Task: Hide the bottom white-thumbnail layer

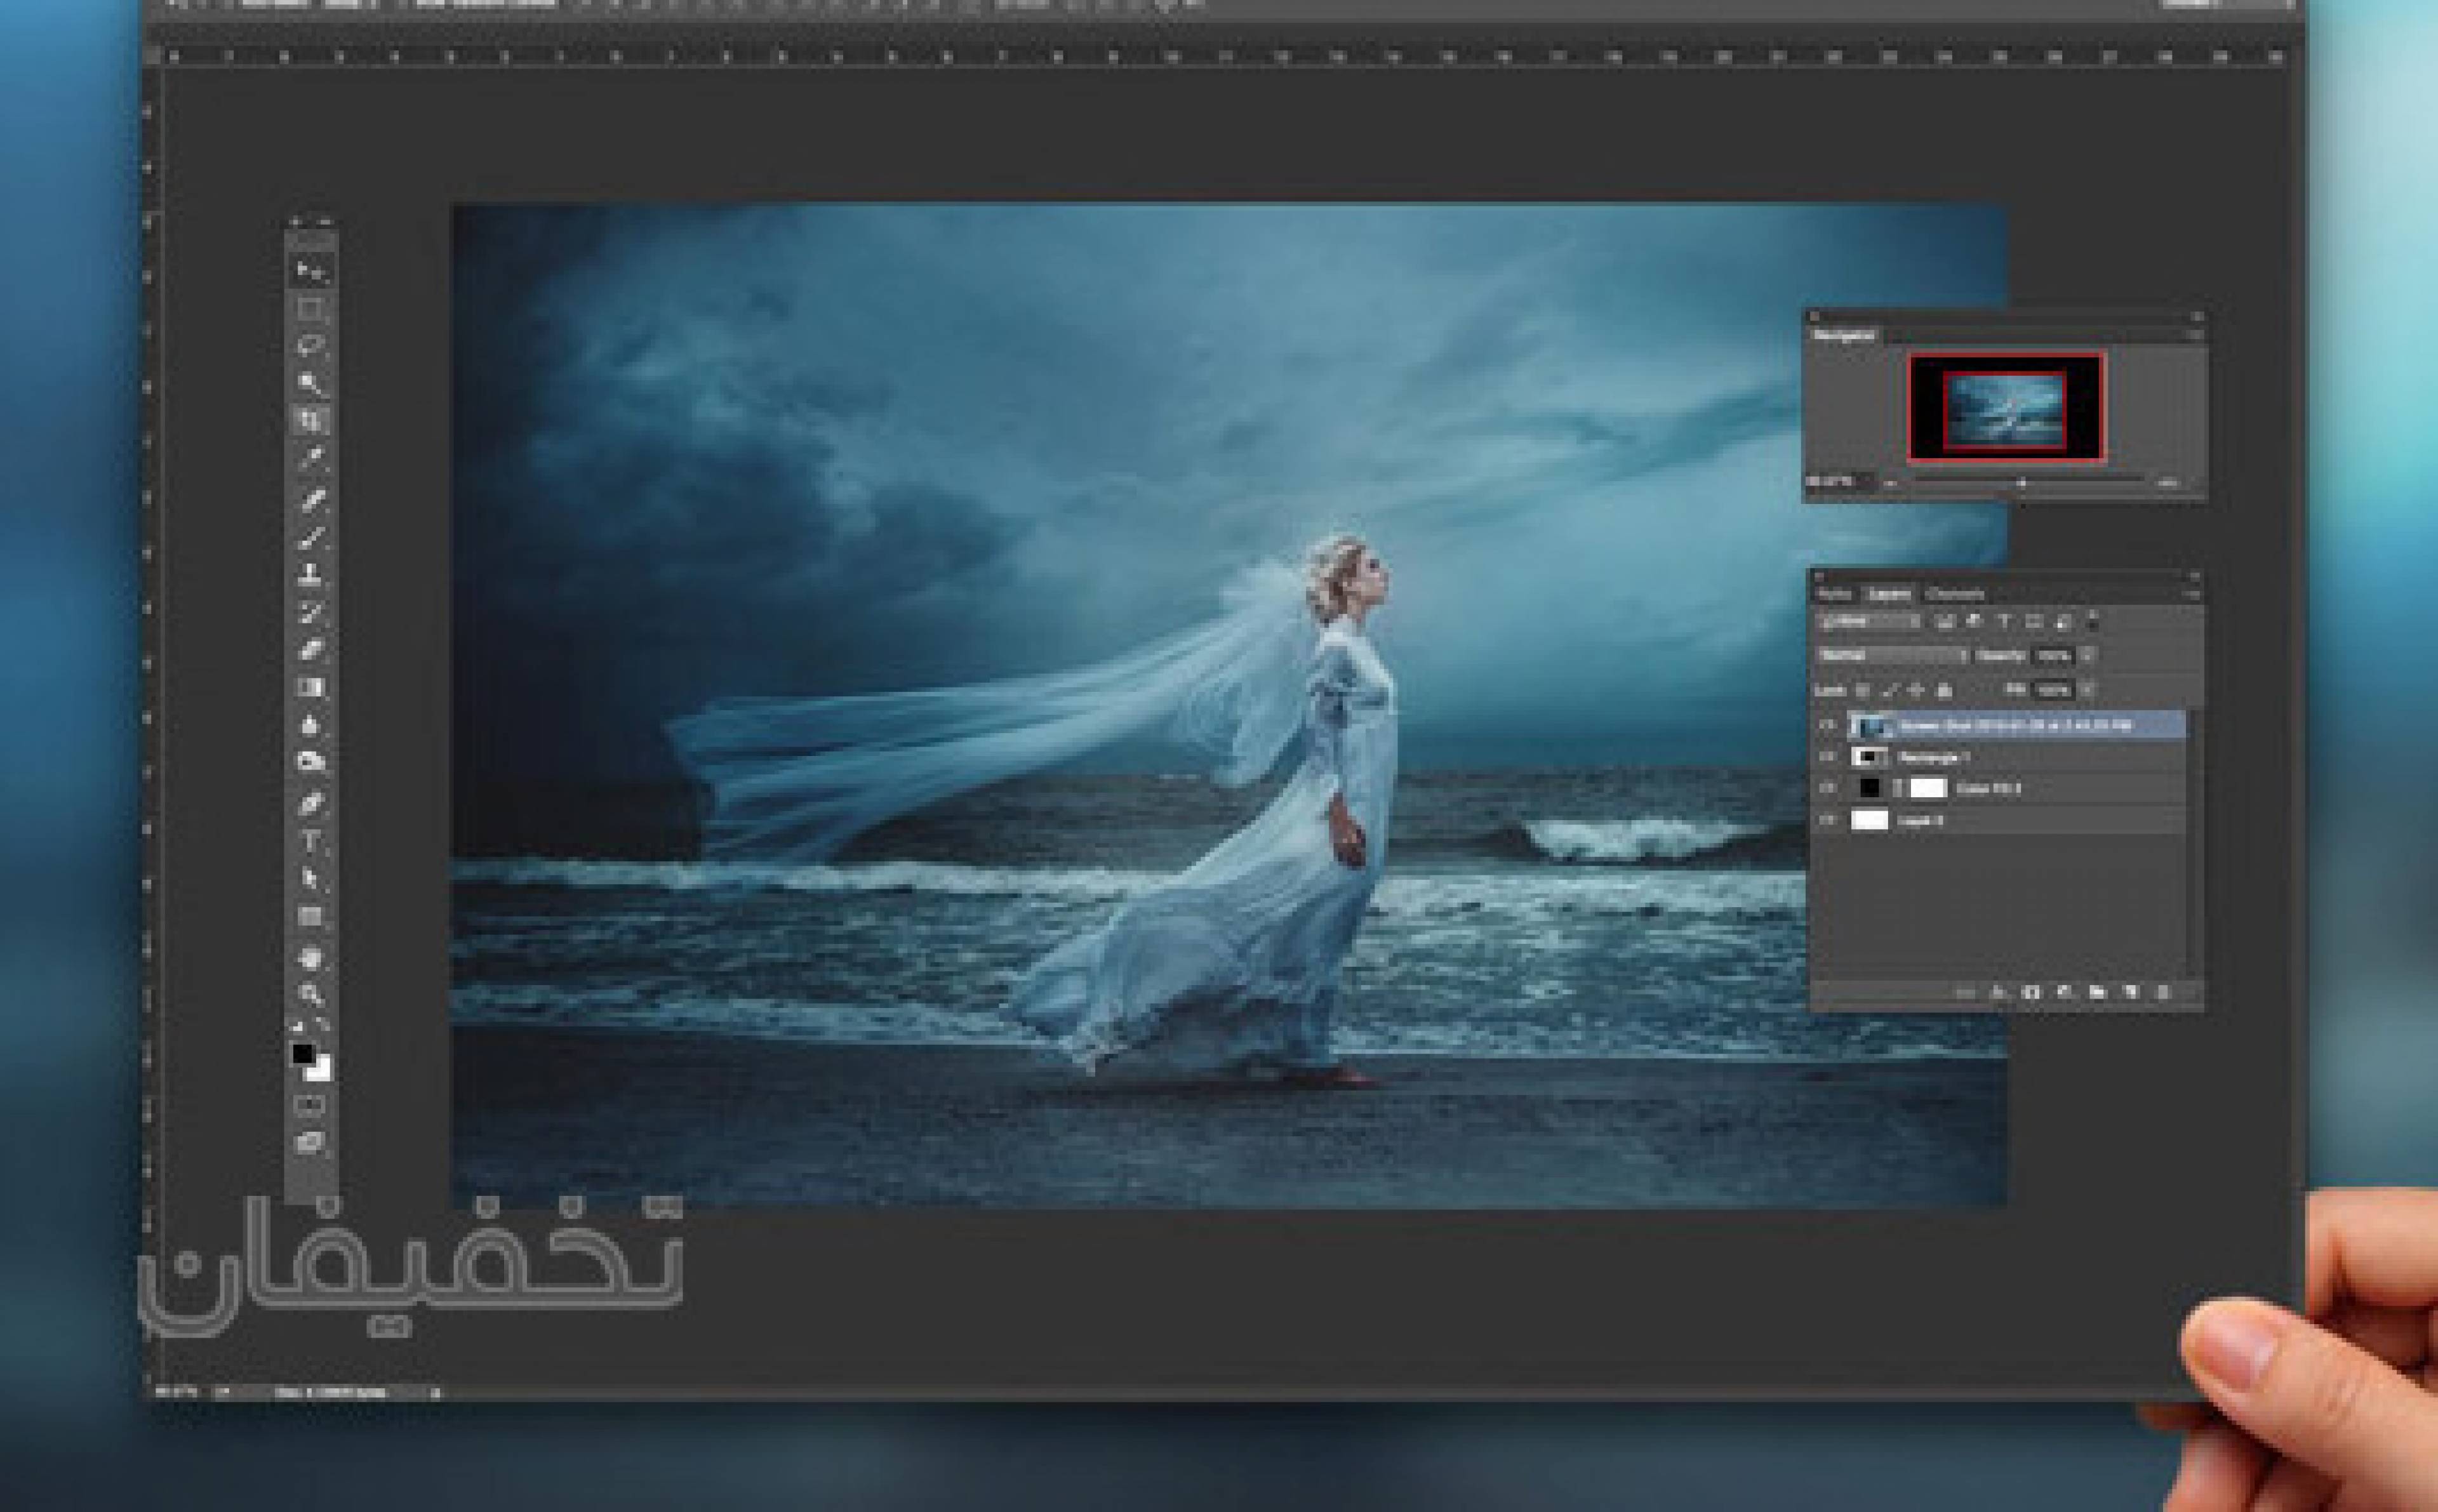Action: pyautogui.click(x=1828, y=821)
